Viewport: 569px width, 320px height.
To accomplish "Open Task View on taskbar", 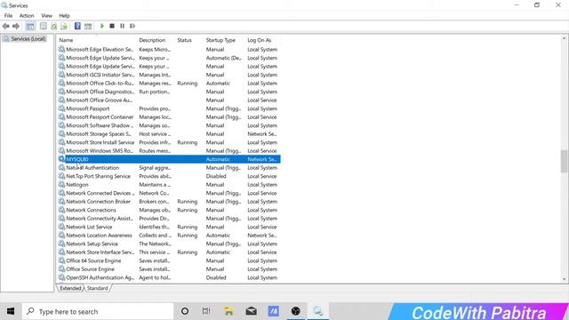I will 206,311.
